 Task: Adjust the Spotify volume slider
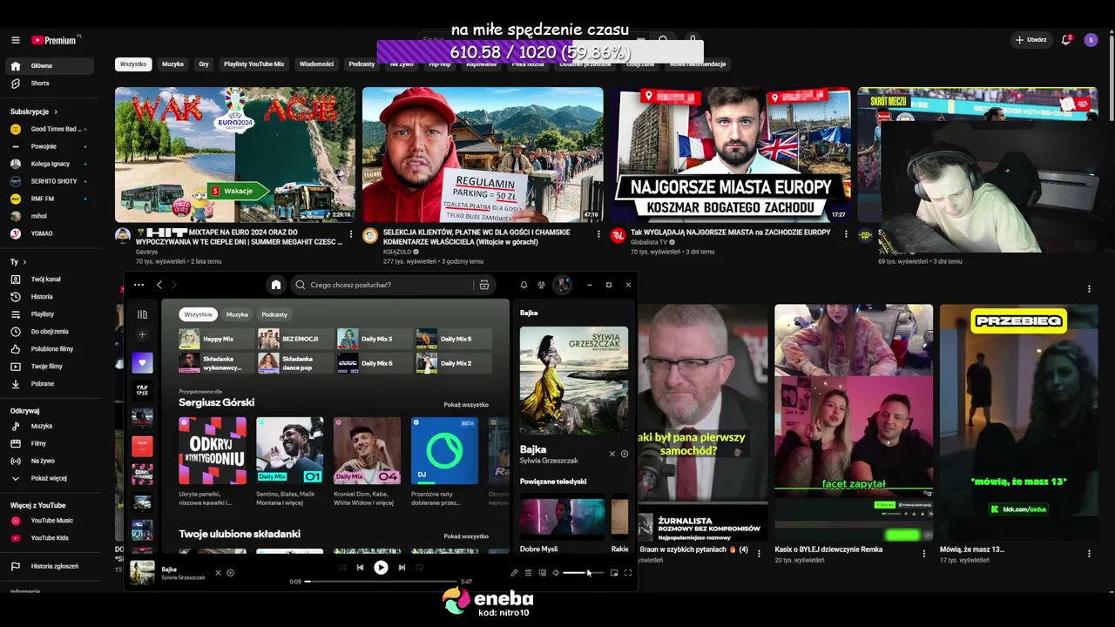583,573
